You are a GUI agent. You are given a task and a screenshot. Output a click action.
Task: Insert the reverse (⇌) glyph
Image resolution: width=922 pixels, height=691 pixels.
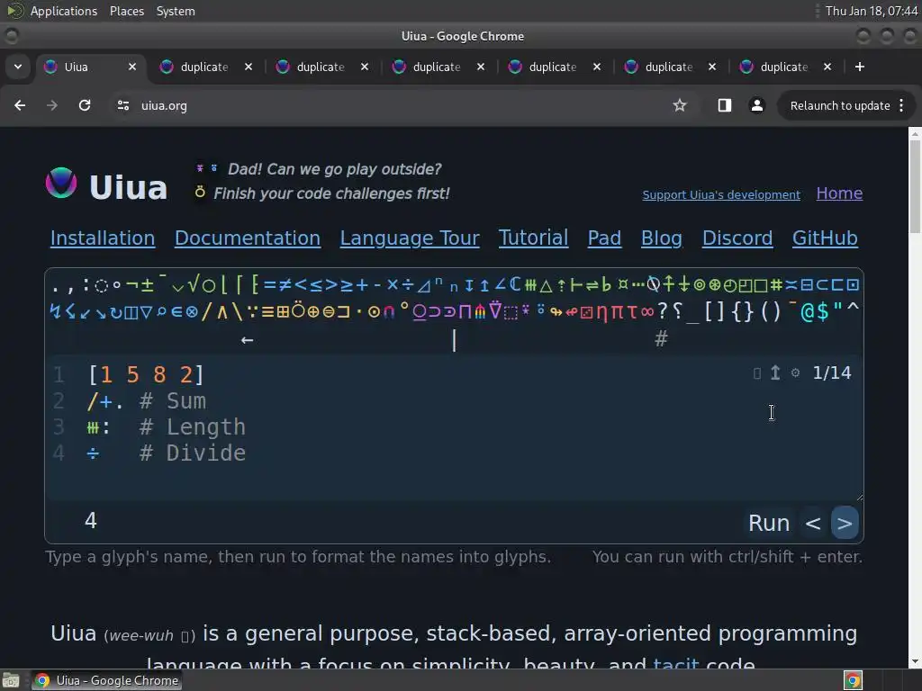pos(592,285)
